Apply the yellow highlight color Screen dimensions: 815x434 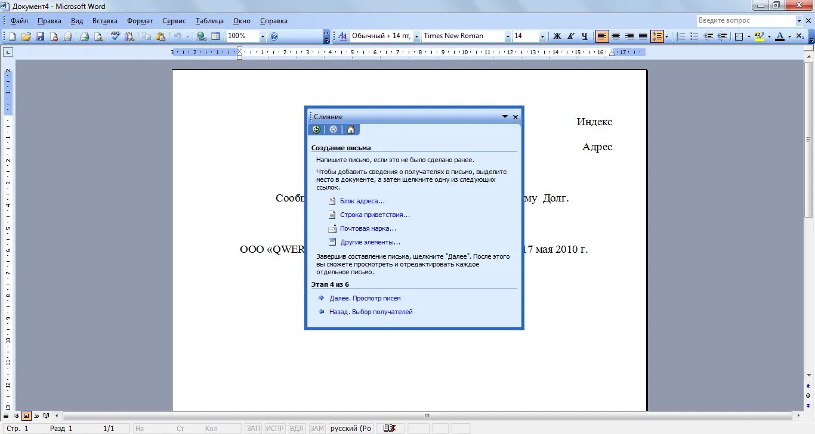759,36
